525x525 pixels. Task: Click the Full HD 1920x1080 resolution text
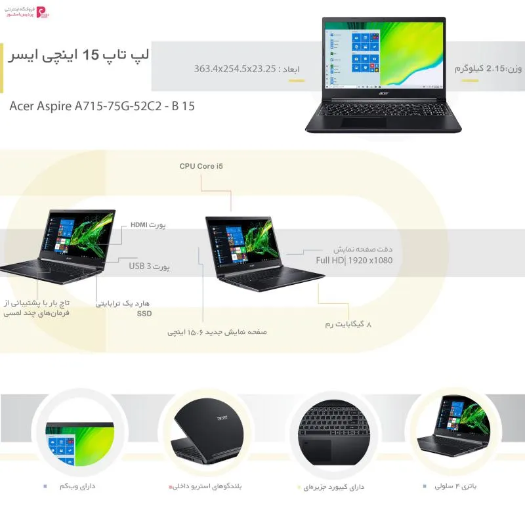point(354,260)
